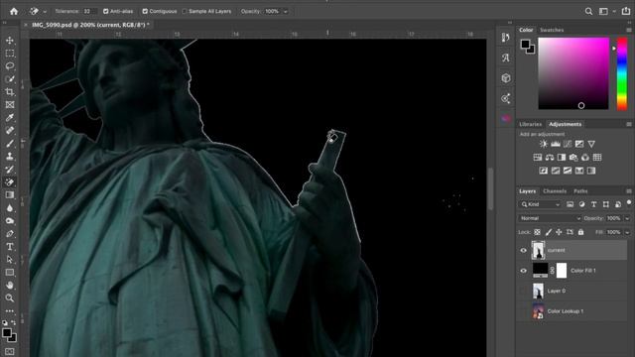The image size is (635, 357).
Task: Reset default foreground and background colors
Action: (4, 323)
